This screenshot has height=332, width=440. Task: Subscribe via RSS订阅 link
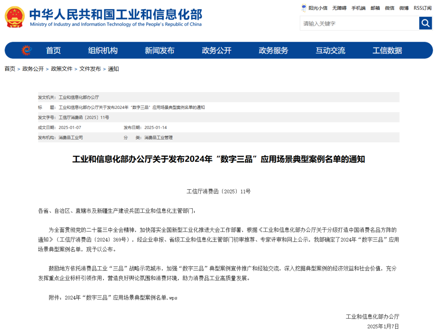point(422,8)
